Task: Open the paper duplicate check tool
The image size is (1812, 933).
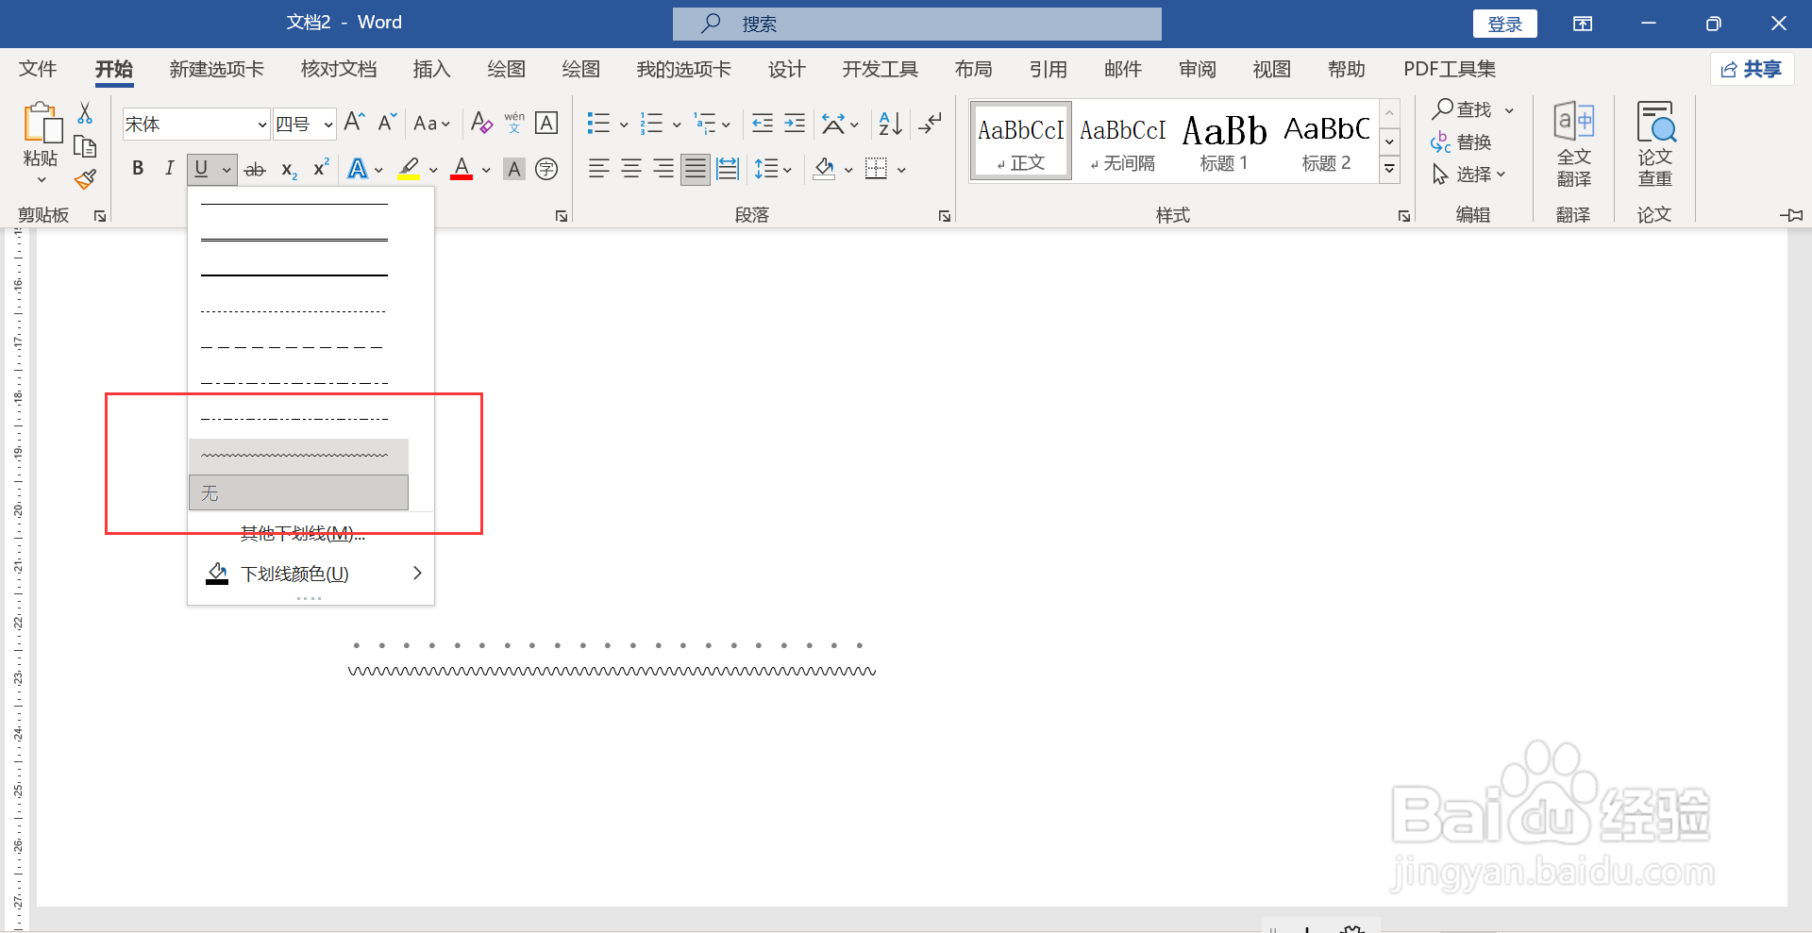Action: pos(1655,144)
